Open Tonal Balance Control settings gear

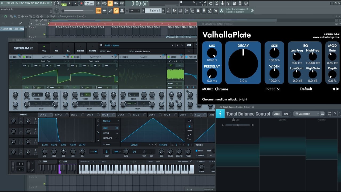[329, 114]
